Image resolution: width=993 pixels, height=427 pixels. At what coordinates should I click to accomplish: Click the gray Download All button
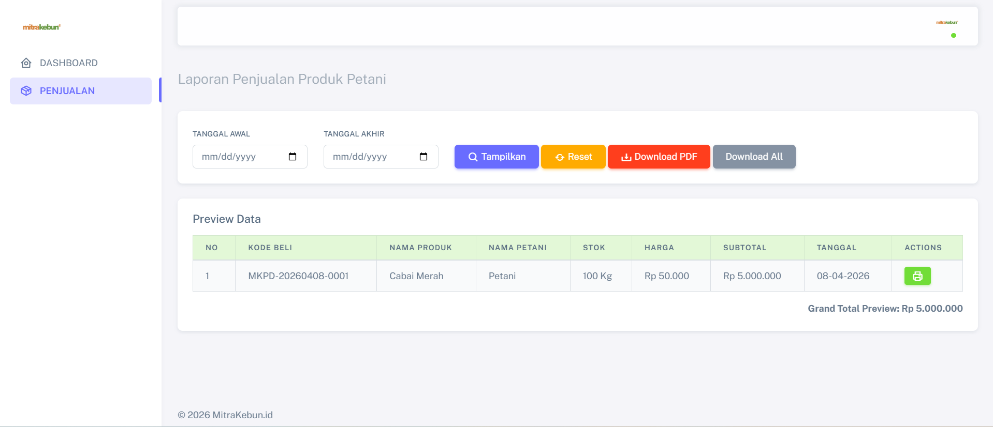(754, 157)
